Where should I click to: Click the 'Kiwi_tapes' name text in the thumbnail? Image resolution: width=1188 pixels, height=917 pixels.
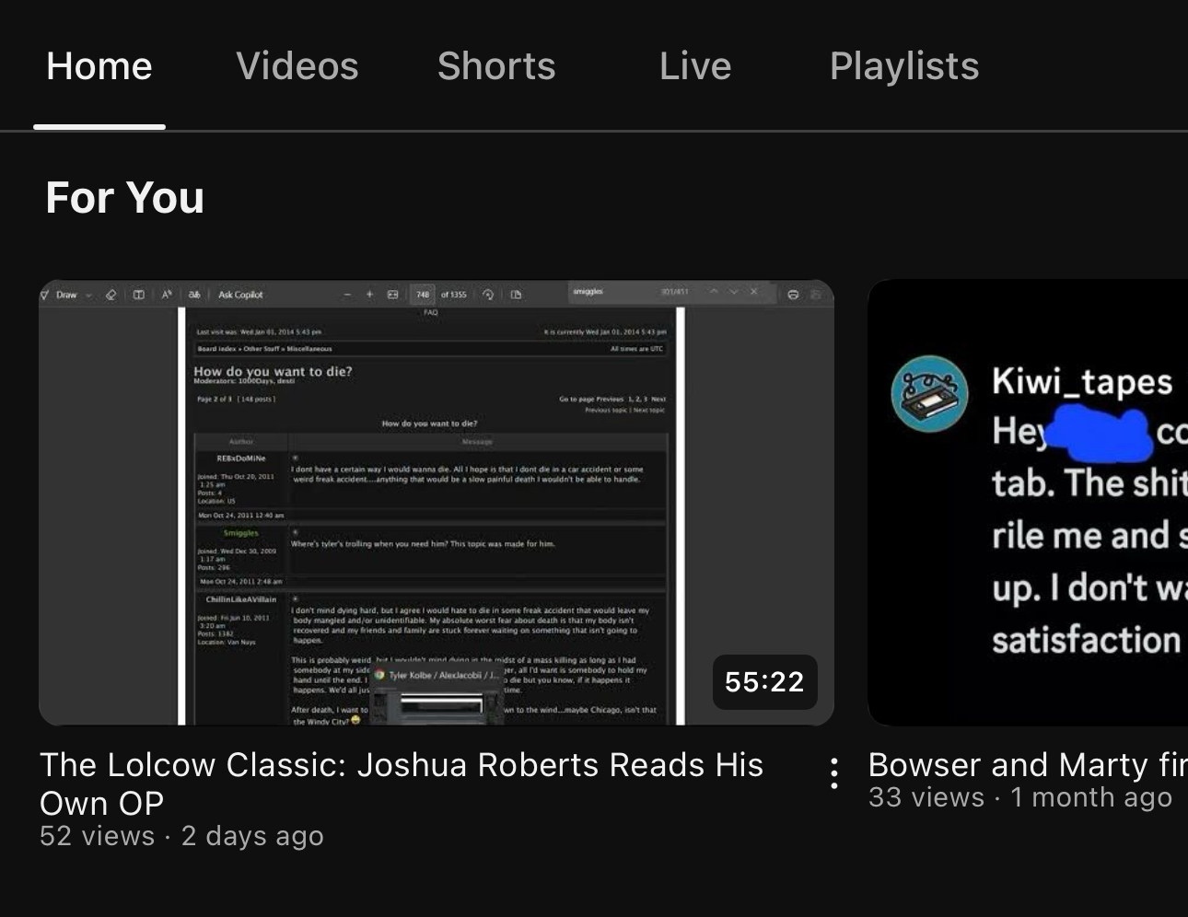(x=1082, y=381)
